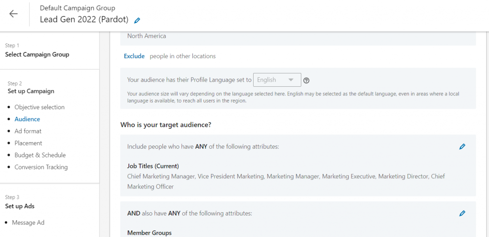Viewport: 489px width, 237px height.
Task: Open Conversion Tracking step
Action: [41, 167]
